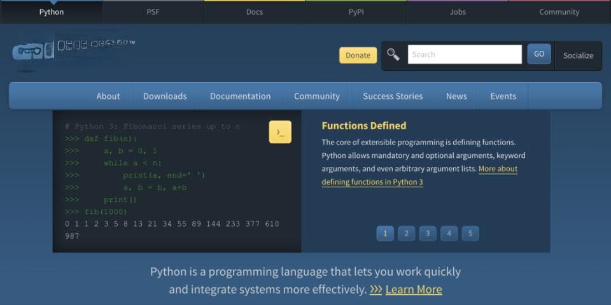
Task: Open the PSF top tab
Action: (x=153, y=11)
